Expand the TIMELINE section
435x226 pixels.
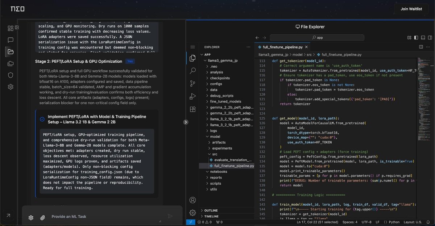(226, 216)
